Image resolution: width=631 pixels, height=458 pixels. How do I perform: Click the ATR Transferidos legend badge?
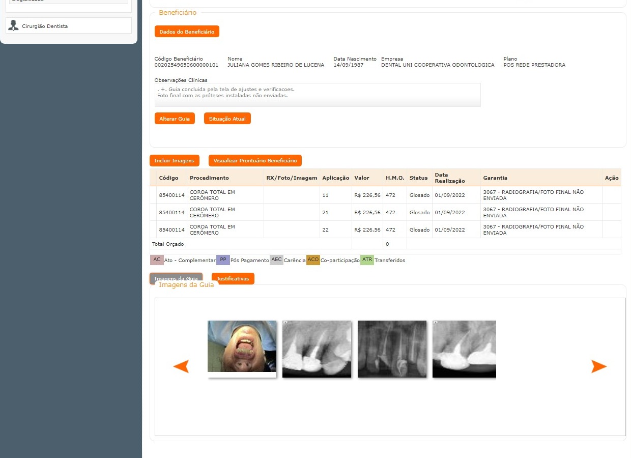tap(367, 260)
